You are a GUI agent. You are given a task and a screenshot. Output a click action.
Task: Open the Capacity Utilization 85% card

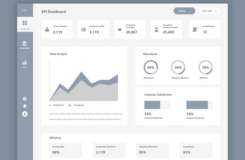point(153,150)
